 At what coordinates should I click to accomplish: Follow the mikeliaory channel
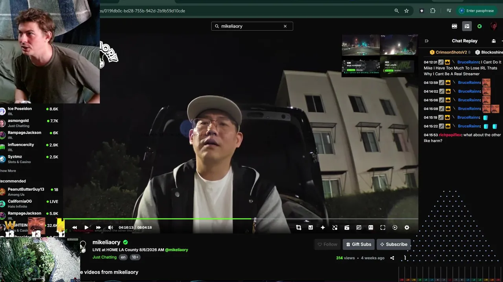327,244
